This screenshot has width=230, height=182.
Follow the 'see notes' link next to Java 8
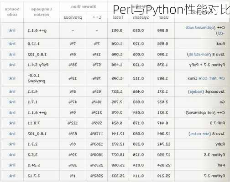point(200,134)
